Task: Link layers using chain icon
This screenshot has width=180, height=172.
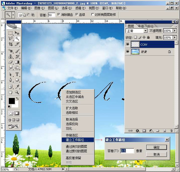Action: click(x=130, y=131)
